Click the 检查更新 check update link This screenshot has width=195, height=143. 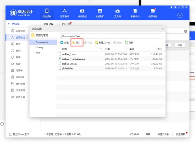pos(181,134)
